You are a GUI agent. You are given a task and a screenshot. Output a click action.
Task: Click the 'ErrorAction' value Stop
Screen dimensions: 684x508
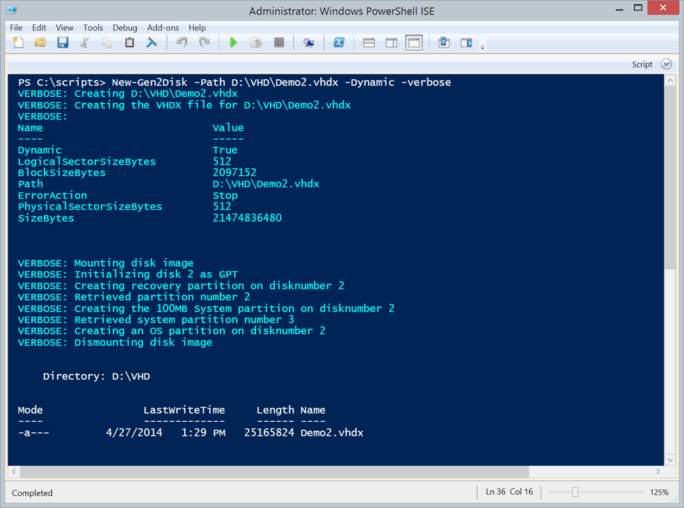[225, 195]
